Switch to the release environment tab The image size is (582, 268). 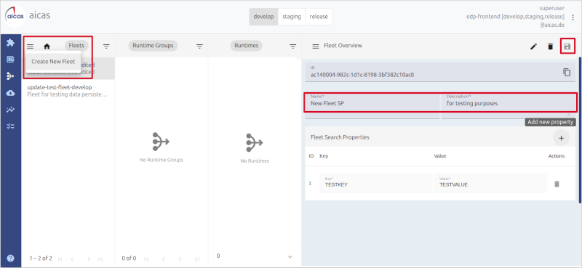[x=319, y=17]
